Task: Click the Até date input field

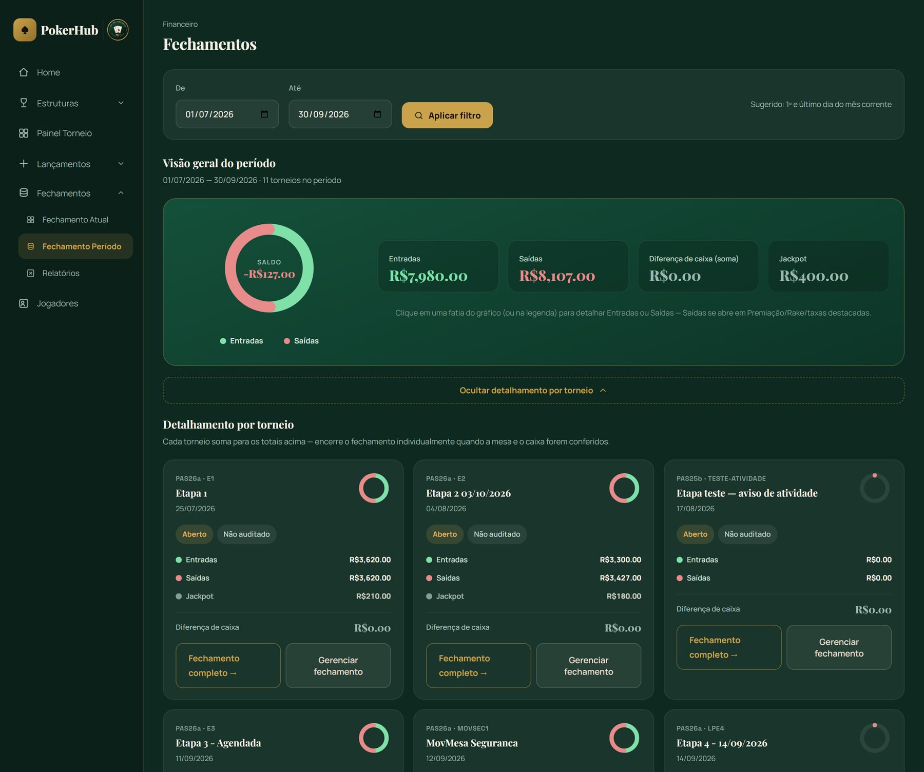Action: point(340,114)
